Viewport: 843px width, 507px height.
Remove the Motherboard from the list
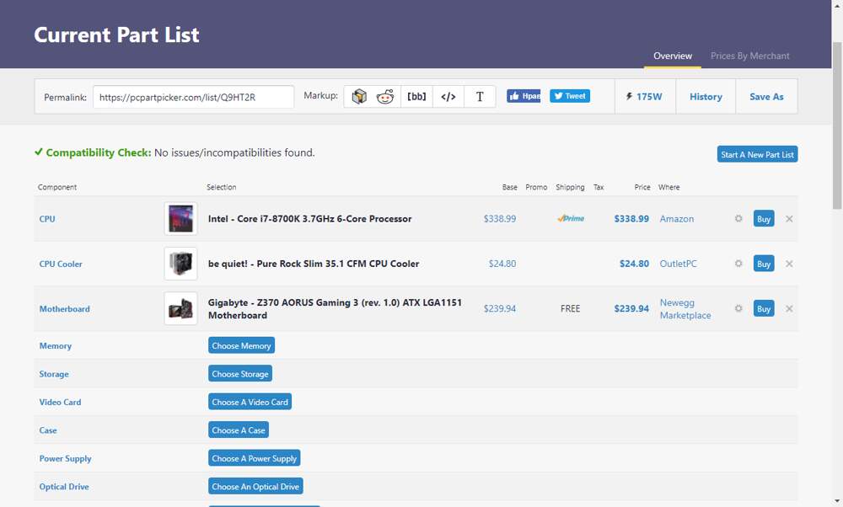pos(789,309)
